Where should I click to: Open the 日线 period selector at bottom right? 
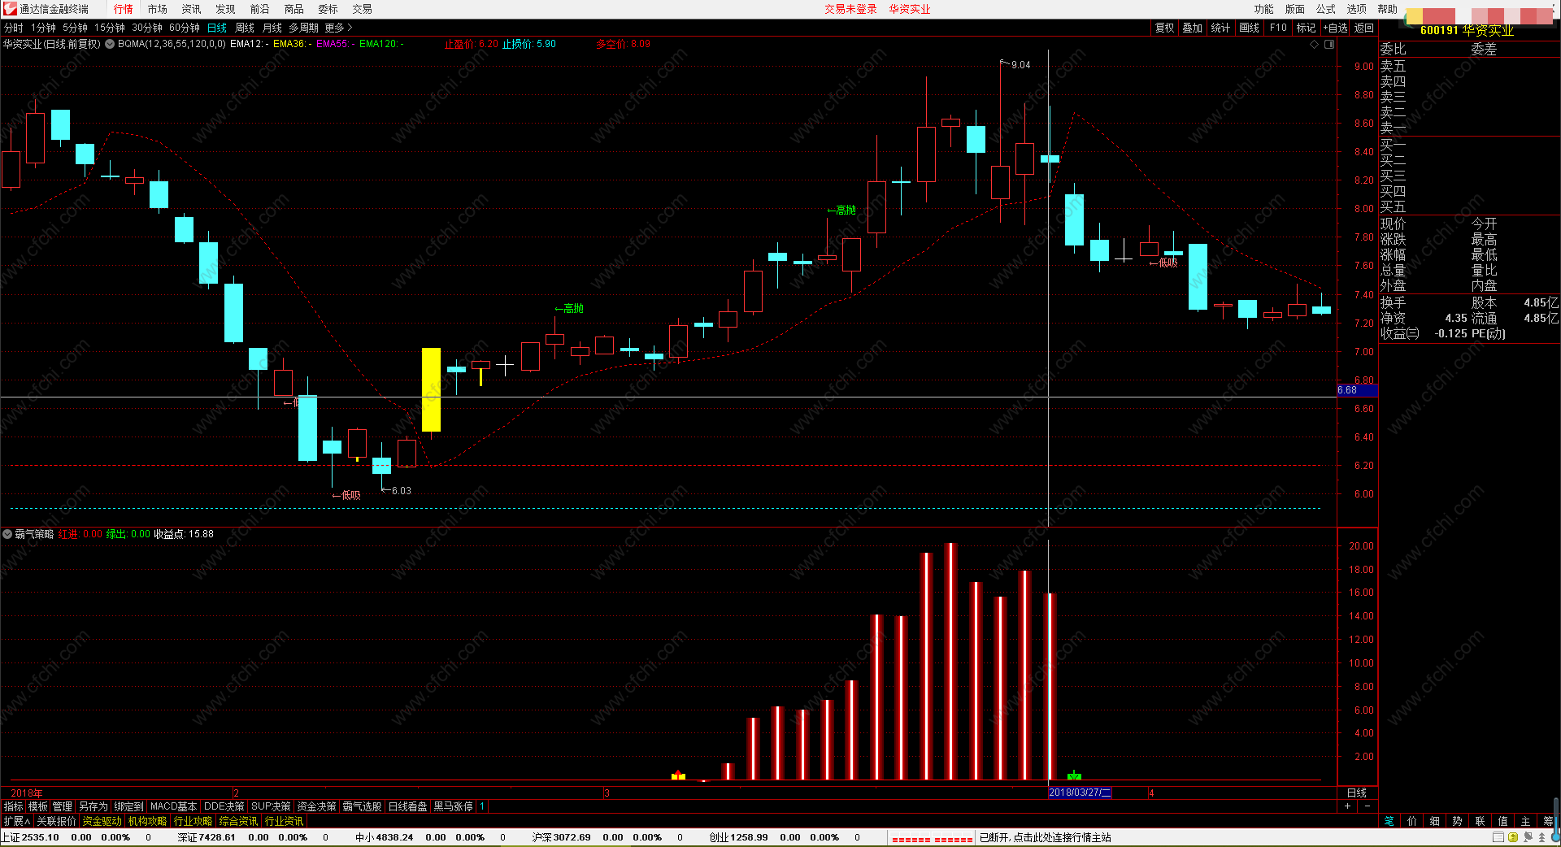[1357, 793]
